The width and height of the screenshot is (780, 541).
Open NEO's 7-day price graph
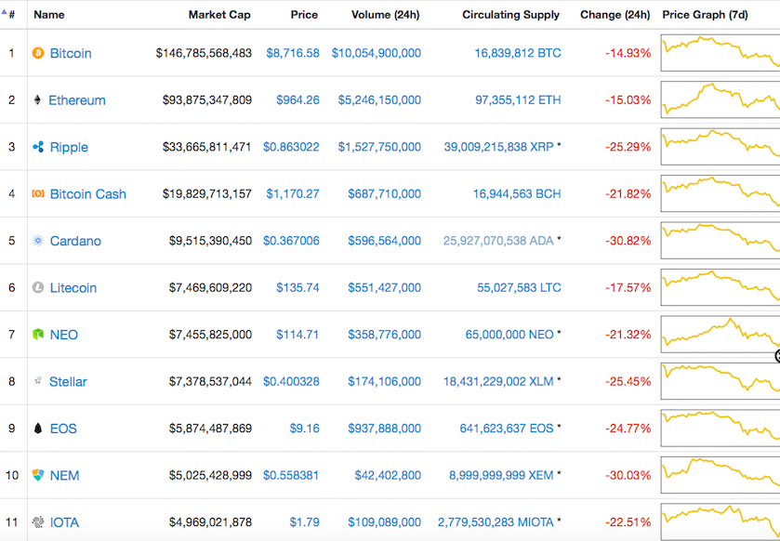pyautogui.click(x=721, y=334)
